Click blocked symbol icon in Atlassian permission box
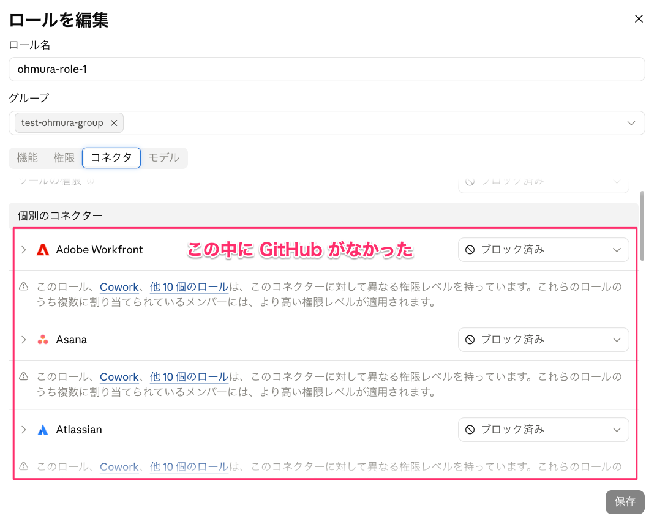657x527 pixels. click(470, 430)
